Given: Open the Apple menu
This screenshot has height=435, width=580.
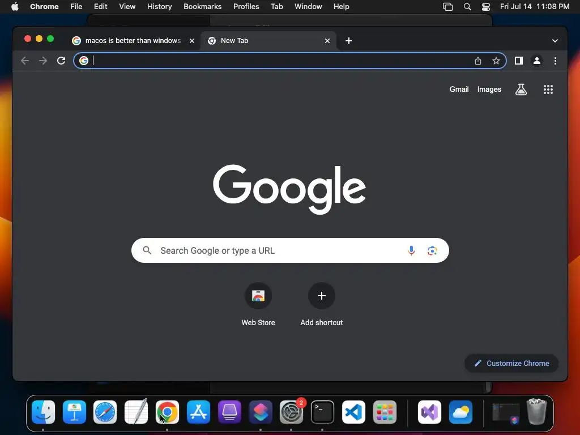Looking at the screenshot, I should click(x=15, y=7).
